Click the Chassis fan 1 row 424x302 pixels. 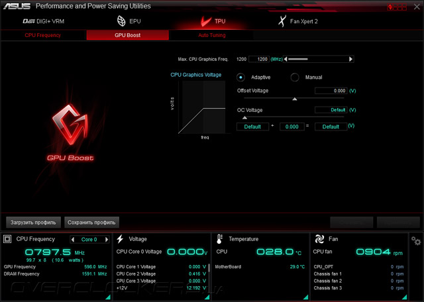(x=358, y=274)
